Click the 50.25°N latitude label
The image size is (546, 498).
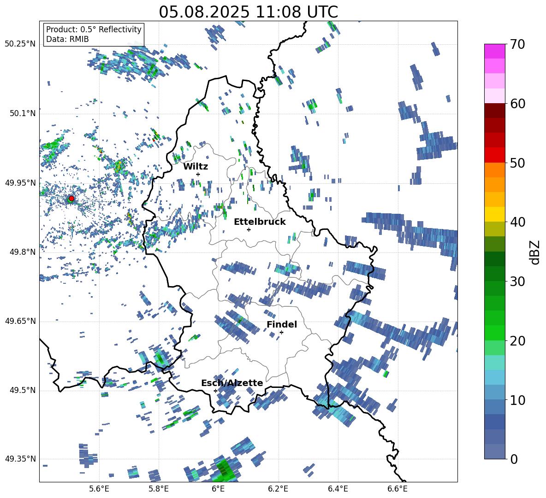[20, 44]
